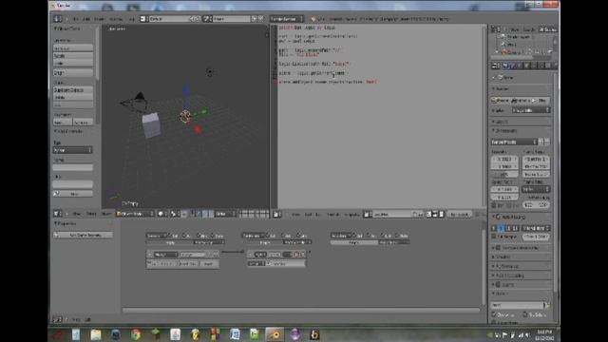Select the Render tab icon in Properties

click(505, 66)
